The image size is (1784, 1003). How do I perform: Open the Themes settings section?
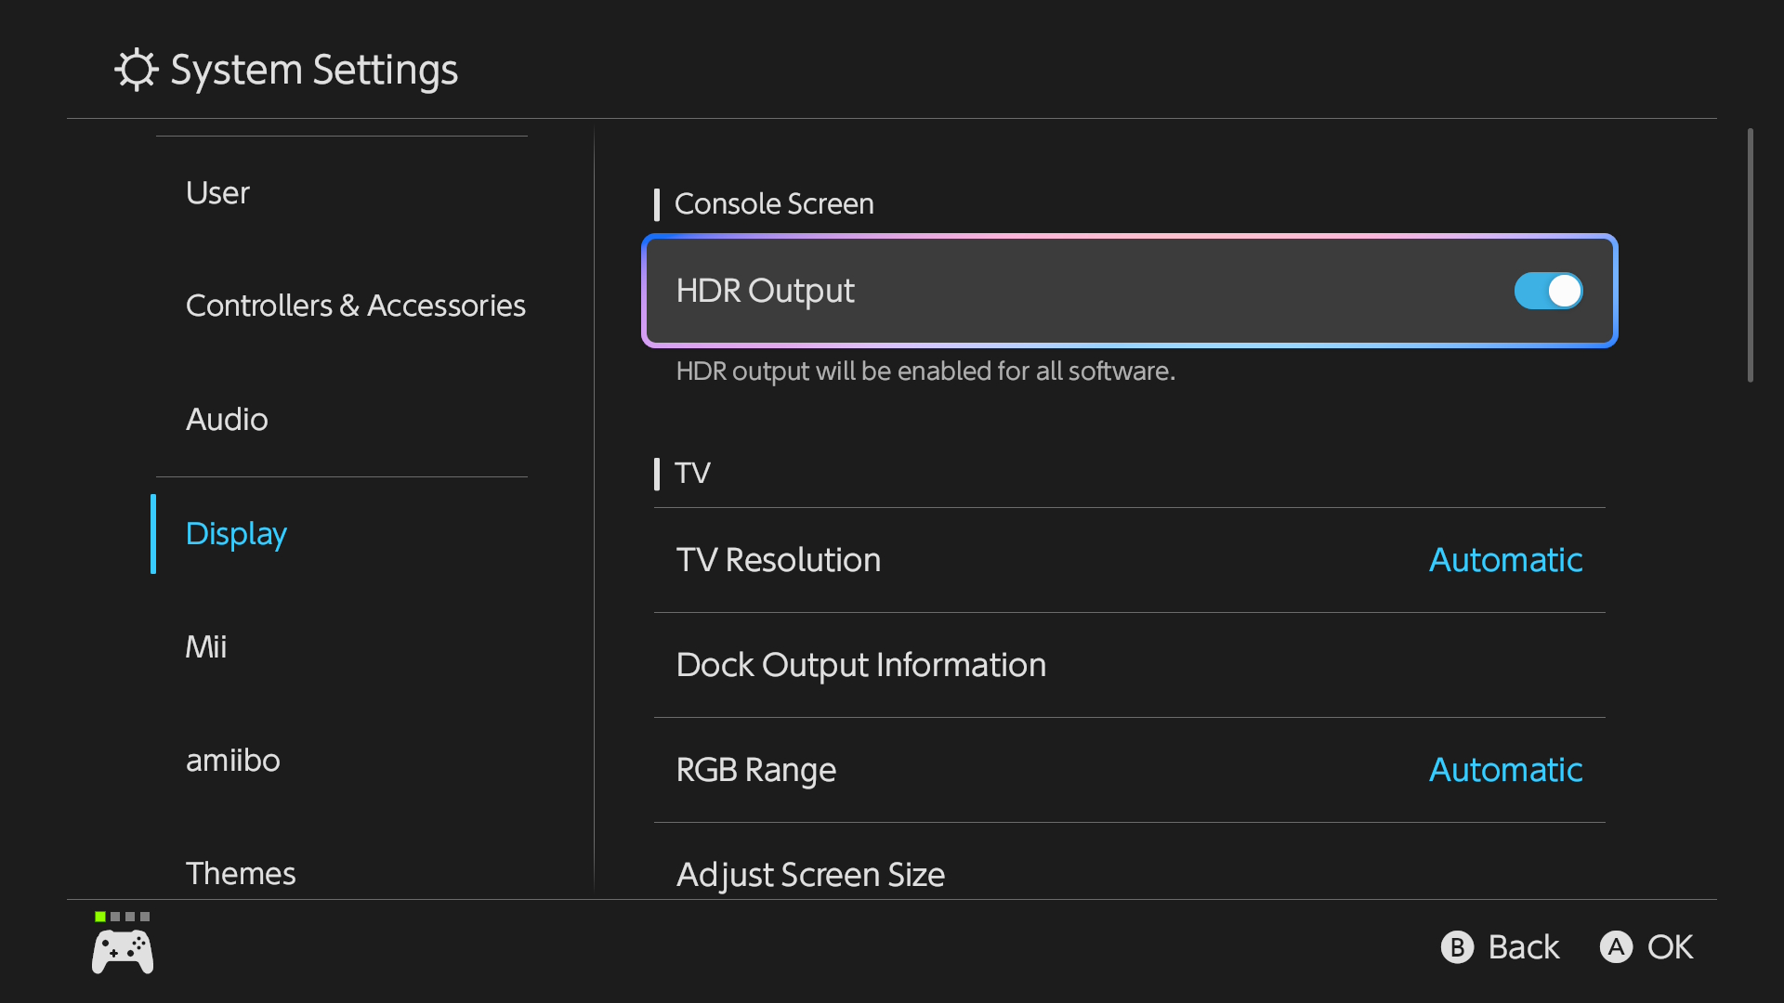point(240,873)
